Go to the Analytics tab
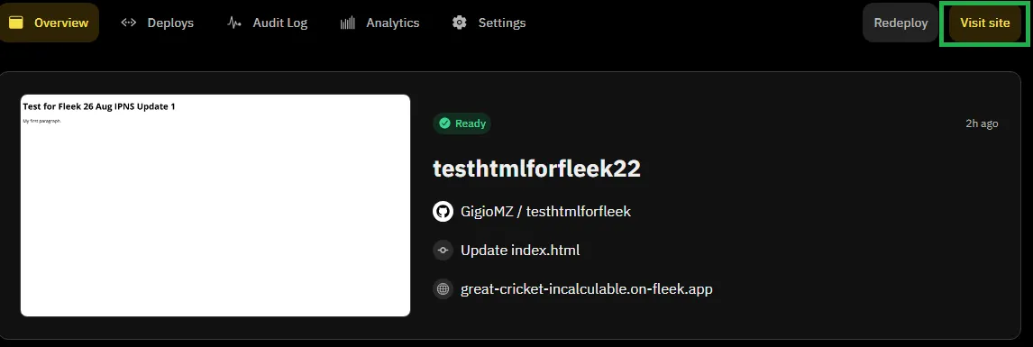This screenshot has width=1033, height=347. [380, 23]
